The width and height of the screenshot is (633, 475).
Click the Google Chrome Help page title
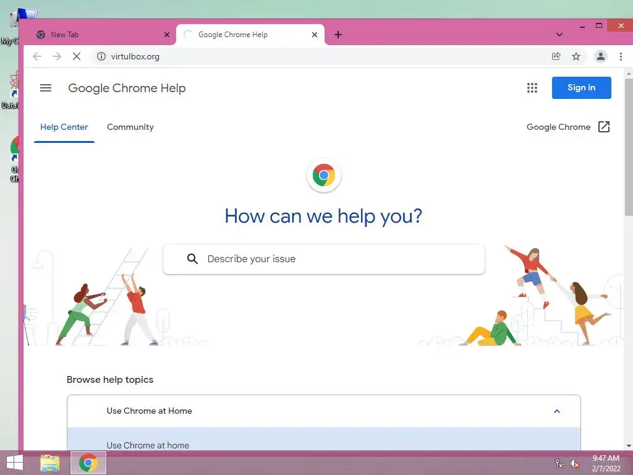(x=127, y=88)
